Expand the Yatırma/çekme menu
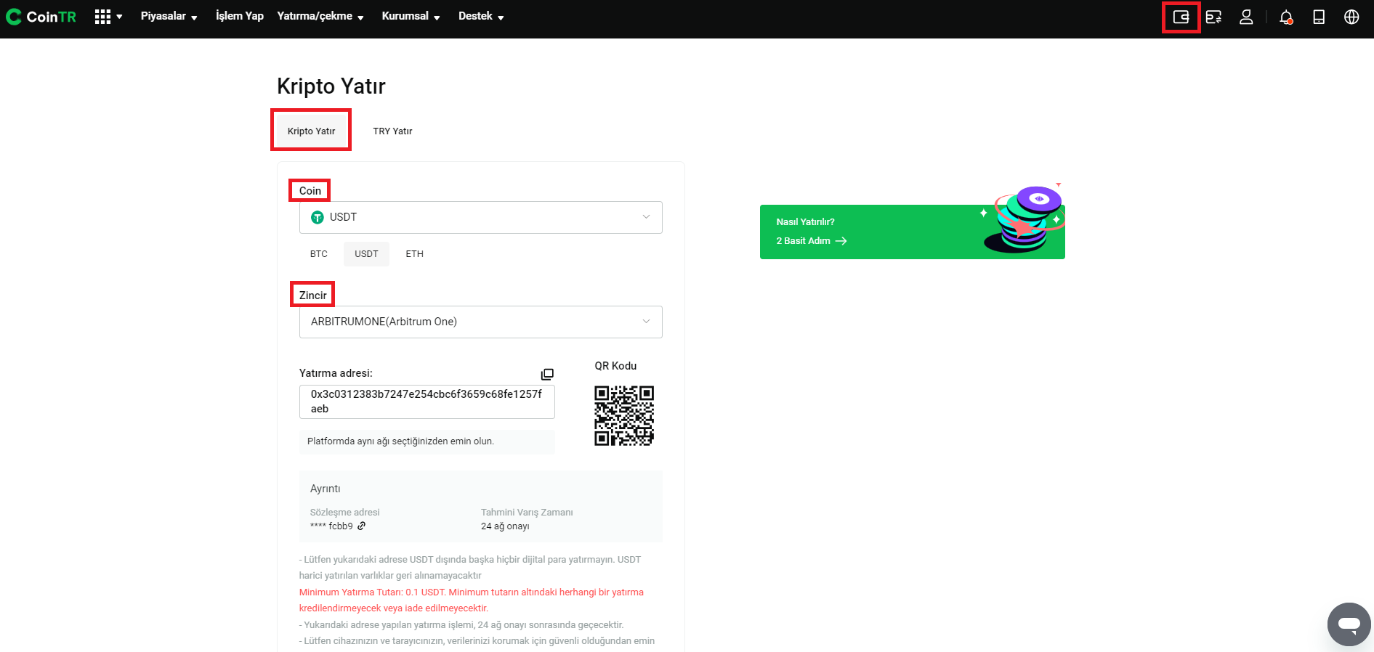 320,16
